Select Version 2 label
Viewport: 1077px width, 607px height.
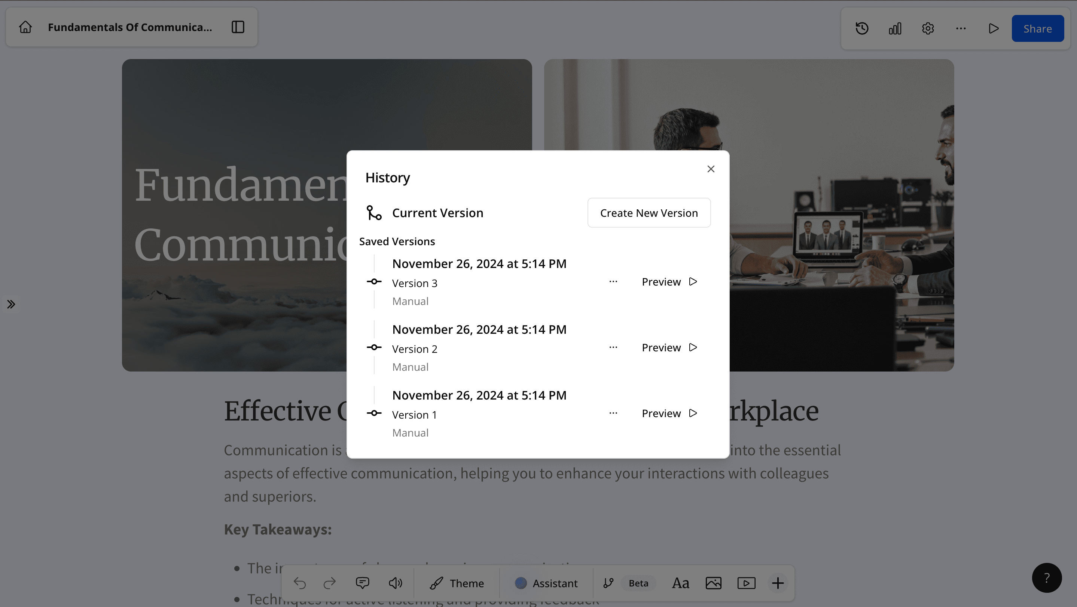[x=415, y=349]
